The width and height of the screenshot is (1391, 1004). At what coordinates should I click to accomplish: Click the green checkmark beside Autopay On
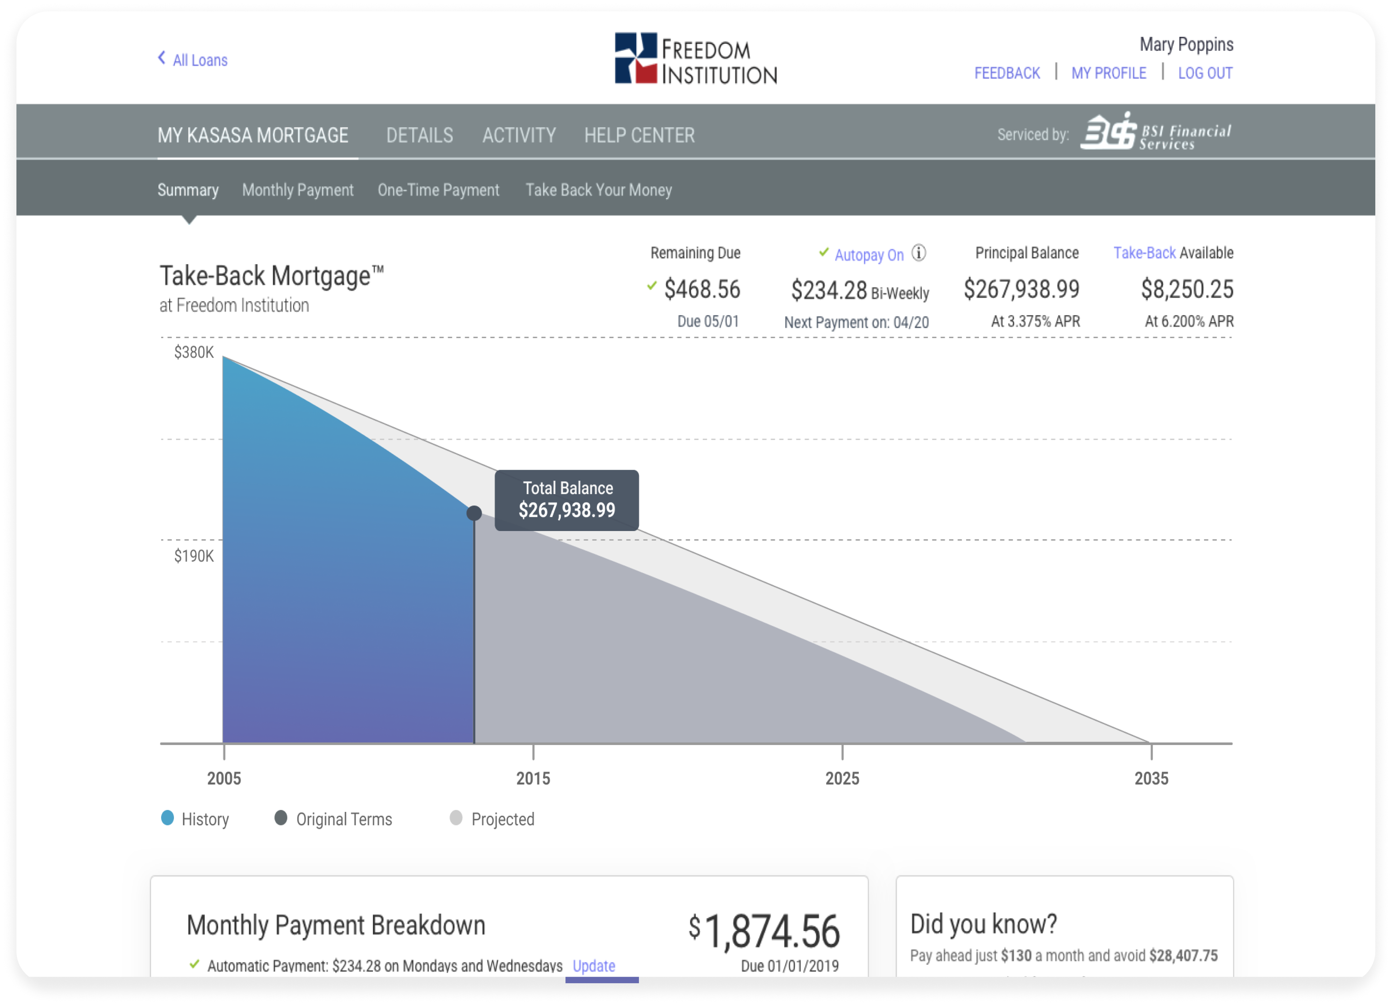point(824,252)
